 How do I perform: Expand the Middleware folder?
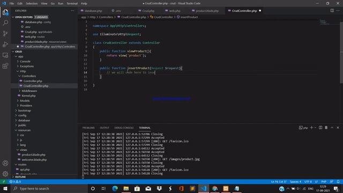[29, 91]
